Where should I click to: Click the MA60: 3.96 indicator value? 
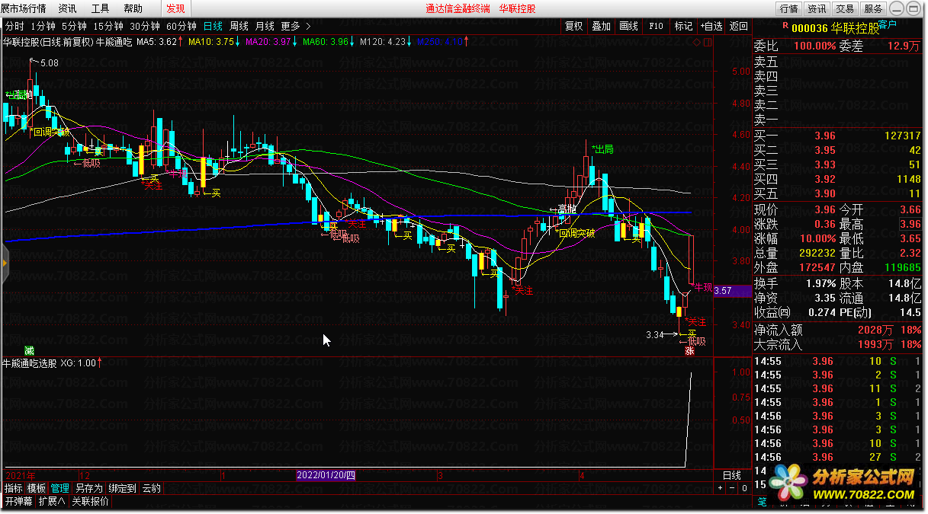(326, 42)
